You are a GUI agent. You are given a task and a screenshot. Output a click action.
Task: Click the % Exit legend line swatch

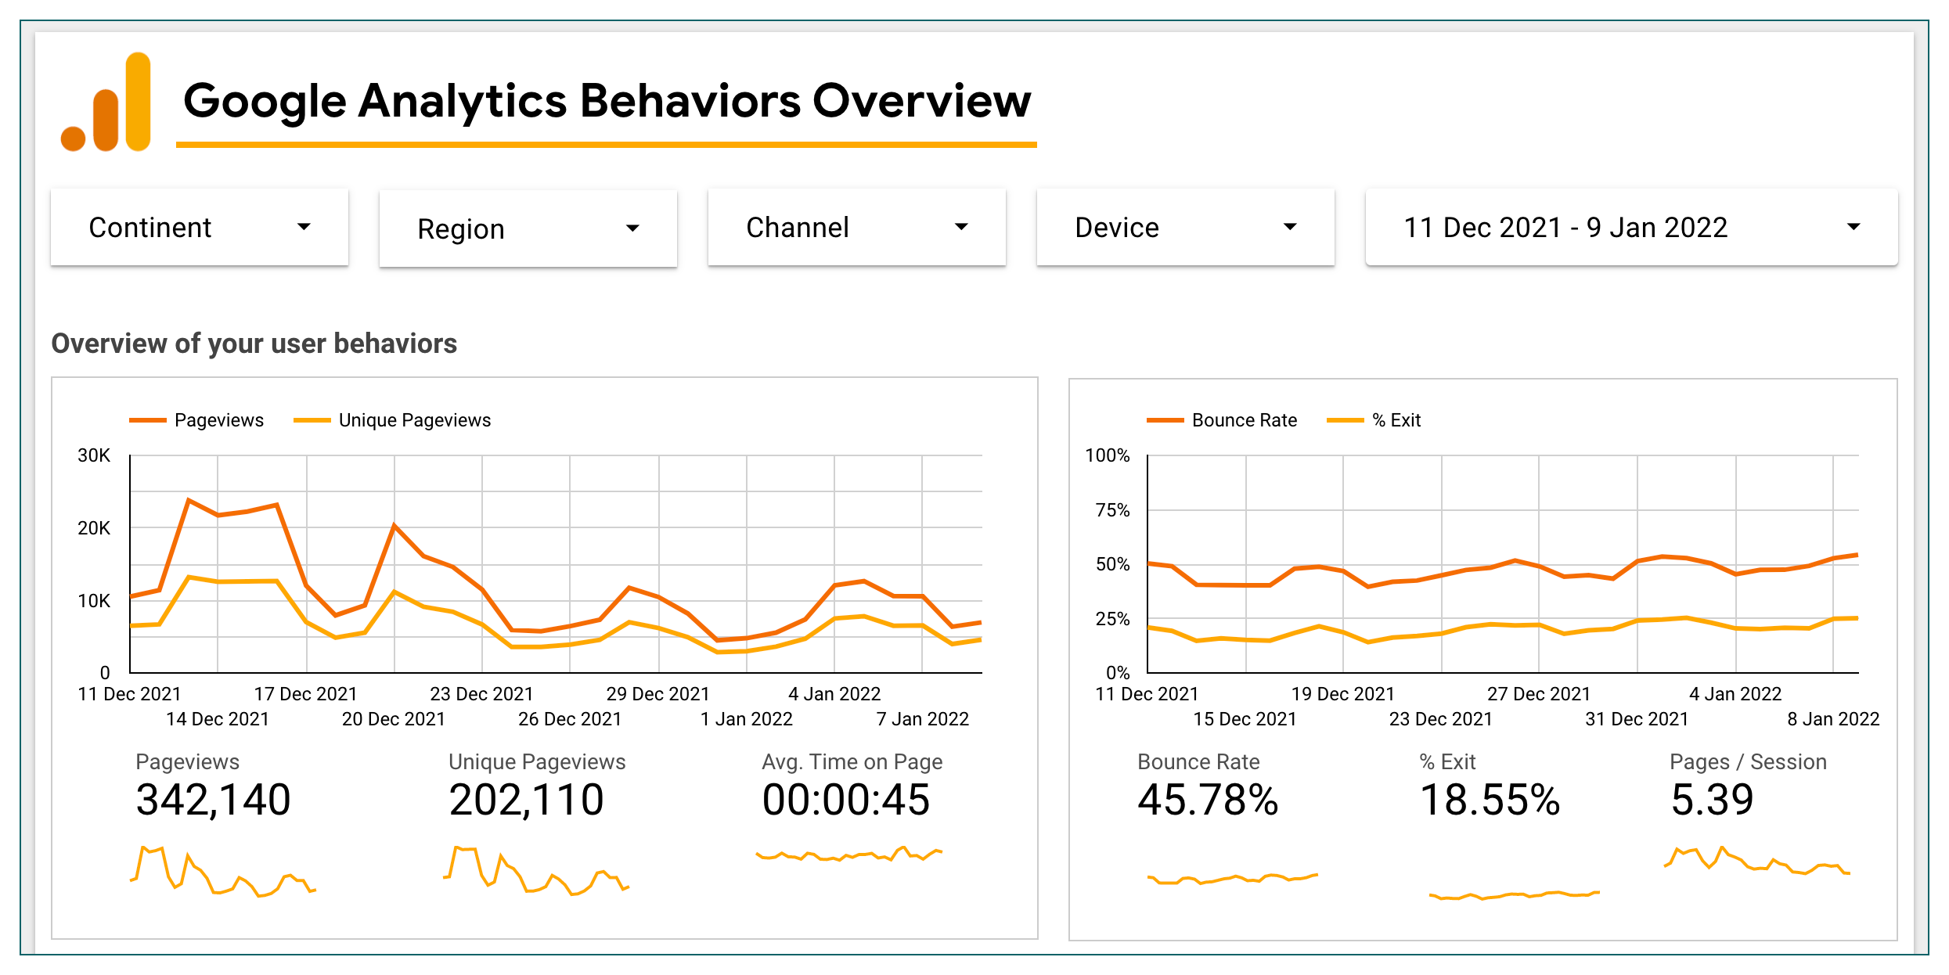tap(1346, 420)
